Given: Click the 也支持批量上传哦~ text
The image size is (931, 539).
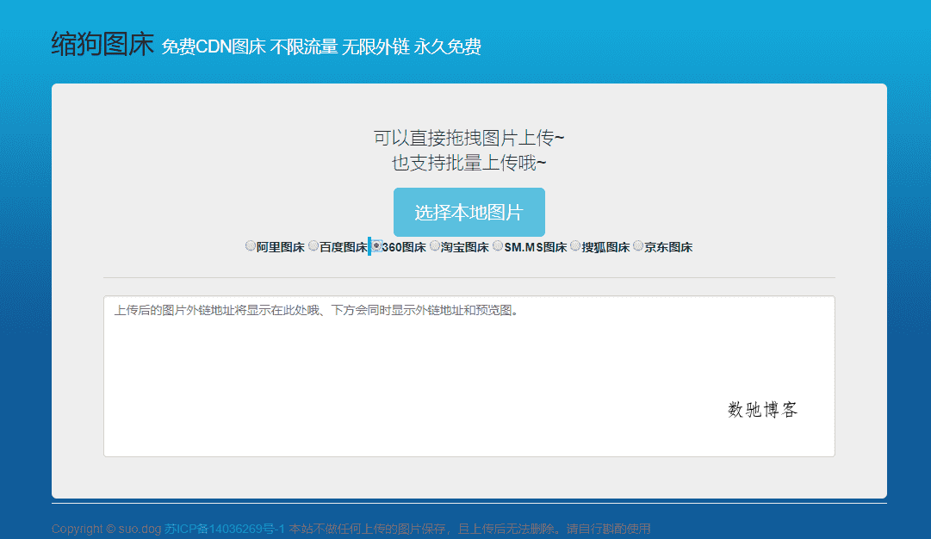Looking at the screenshot, I should tap(469, 163).
